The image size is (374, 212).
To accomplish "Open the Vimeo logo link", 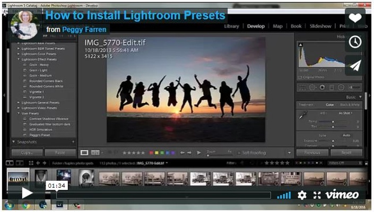I will 342,195.
